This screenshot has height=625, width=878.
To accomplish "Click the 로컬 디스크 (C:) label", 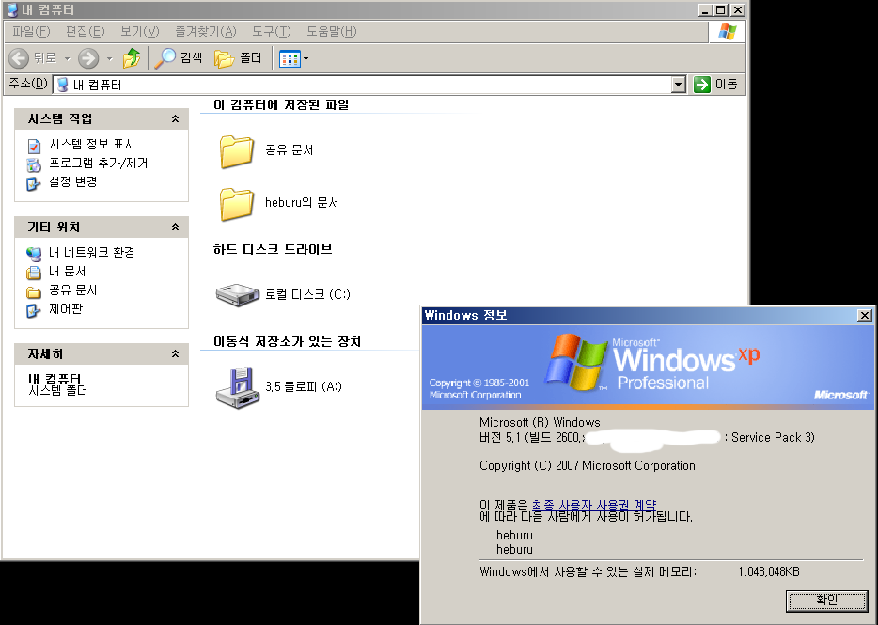I will pos(307,294).
